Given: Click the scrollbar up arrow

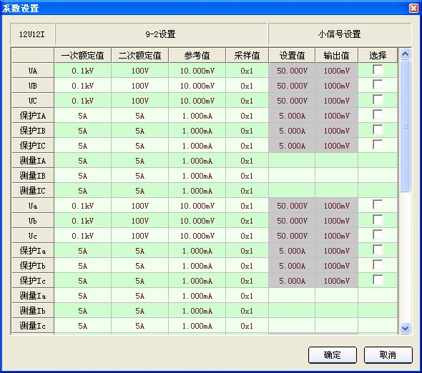Looking at the screenshot, I should pyautogui.click(x=405, y=54).
